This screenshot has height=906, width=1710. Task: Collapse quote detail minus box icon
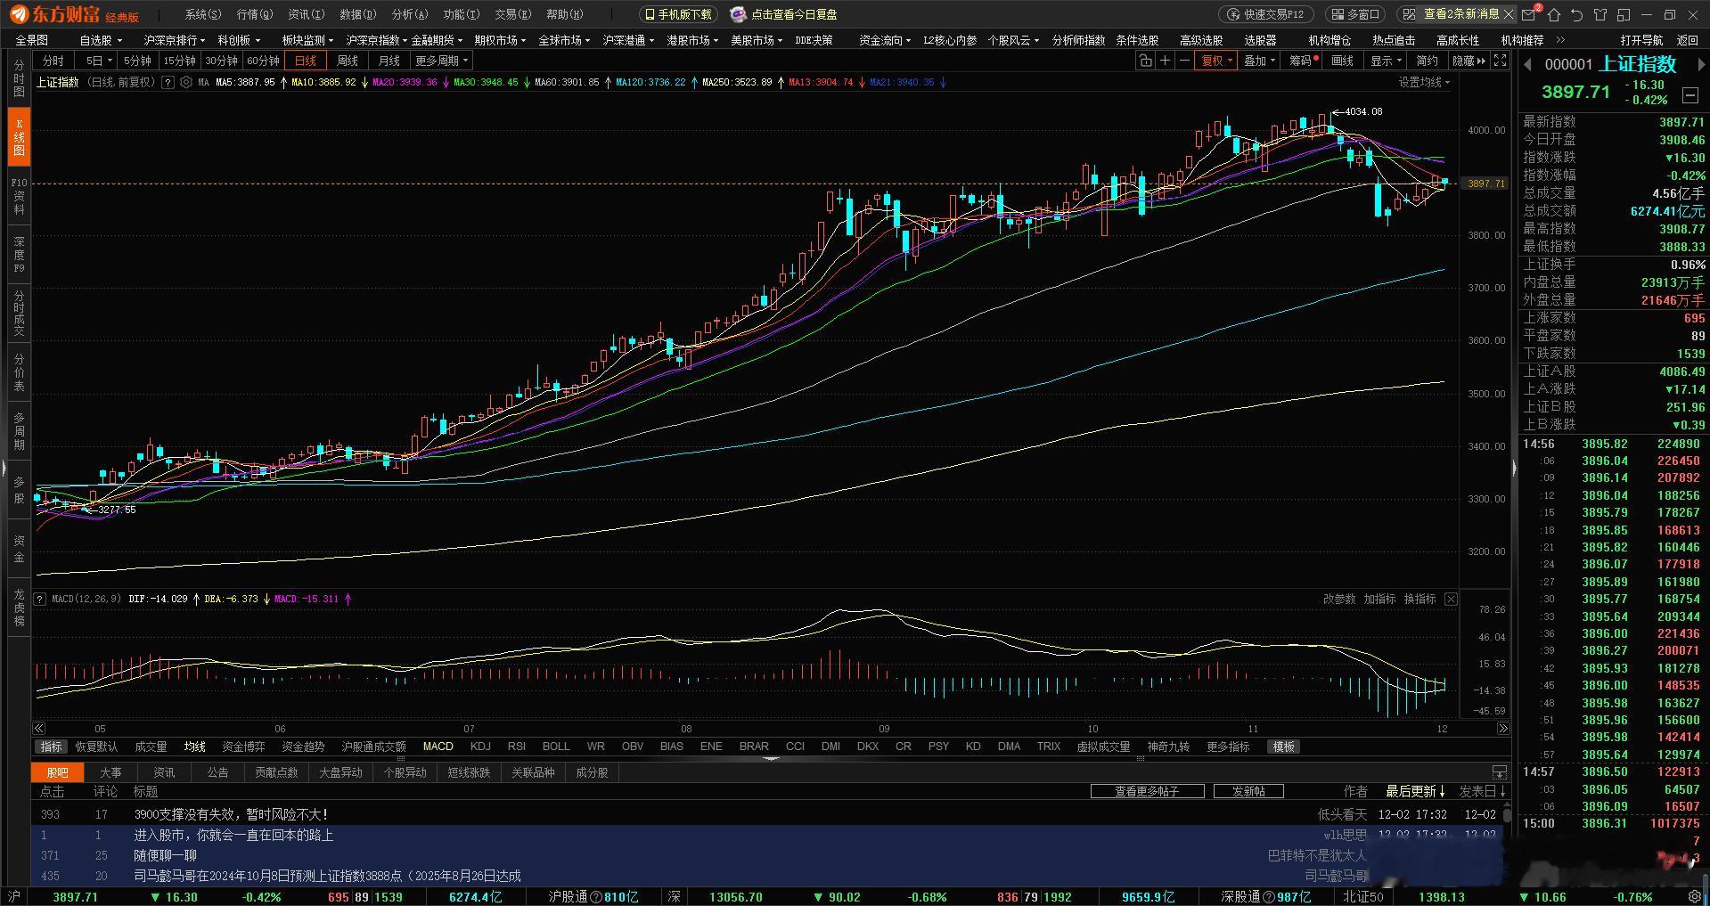1690,94
